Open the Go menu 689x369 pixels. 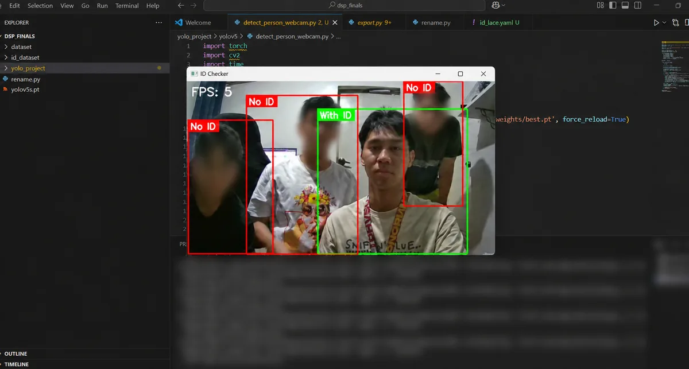86,6
